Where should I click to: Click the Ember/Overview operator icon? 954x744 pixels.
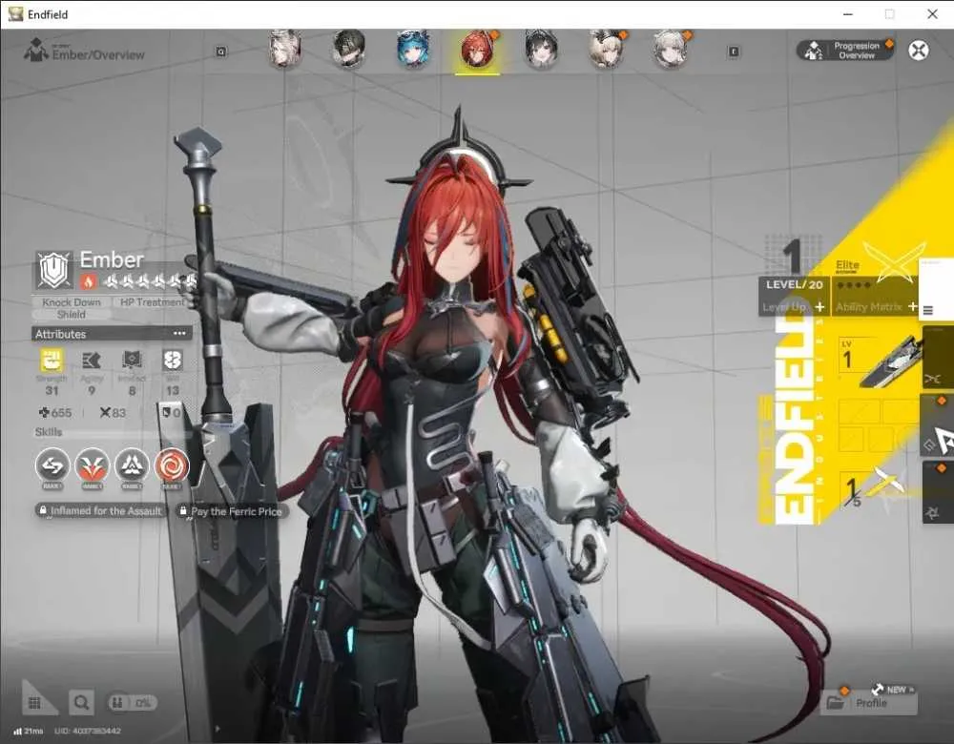tap(36, 50)
